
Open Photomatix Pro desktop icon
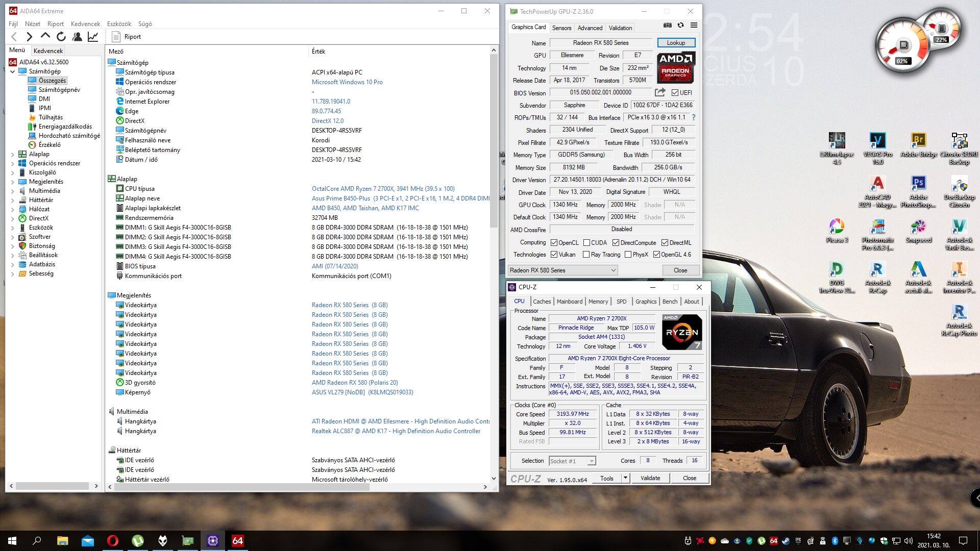(877, 234)
